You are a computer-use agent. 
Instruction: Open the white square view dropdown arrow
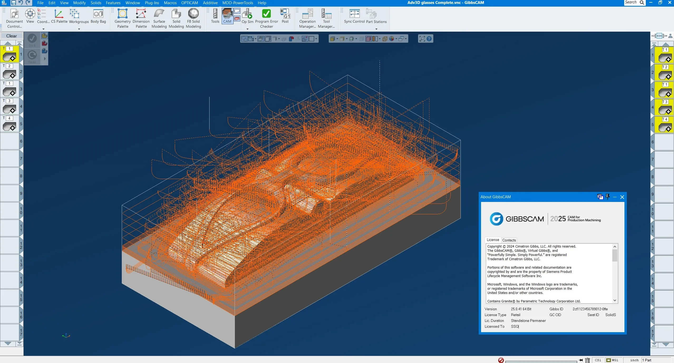pyautogui.click(x=316, y=39)
